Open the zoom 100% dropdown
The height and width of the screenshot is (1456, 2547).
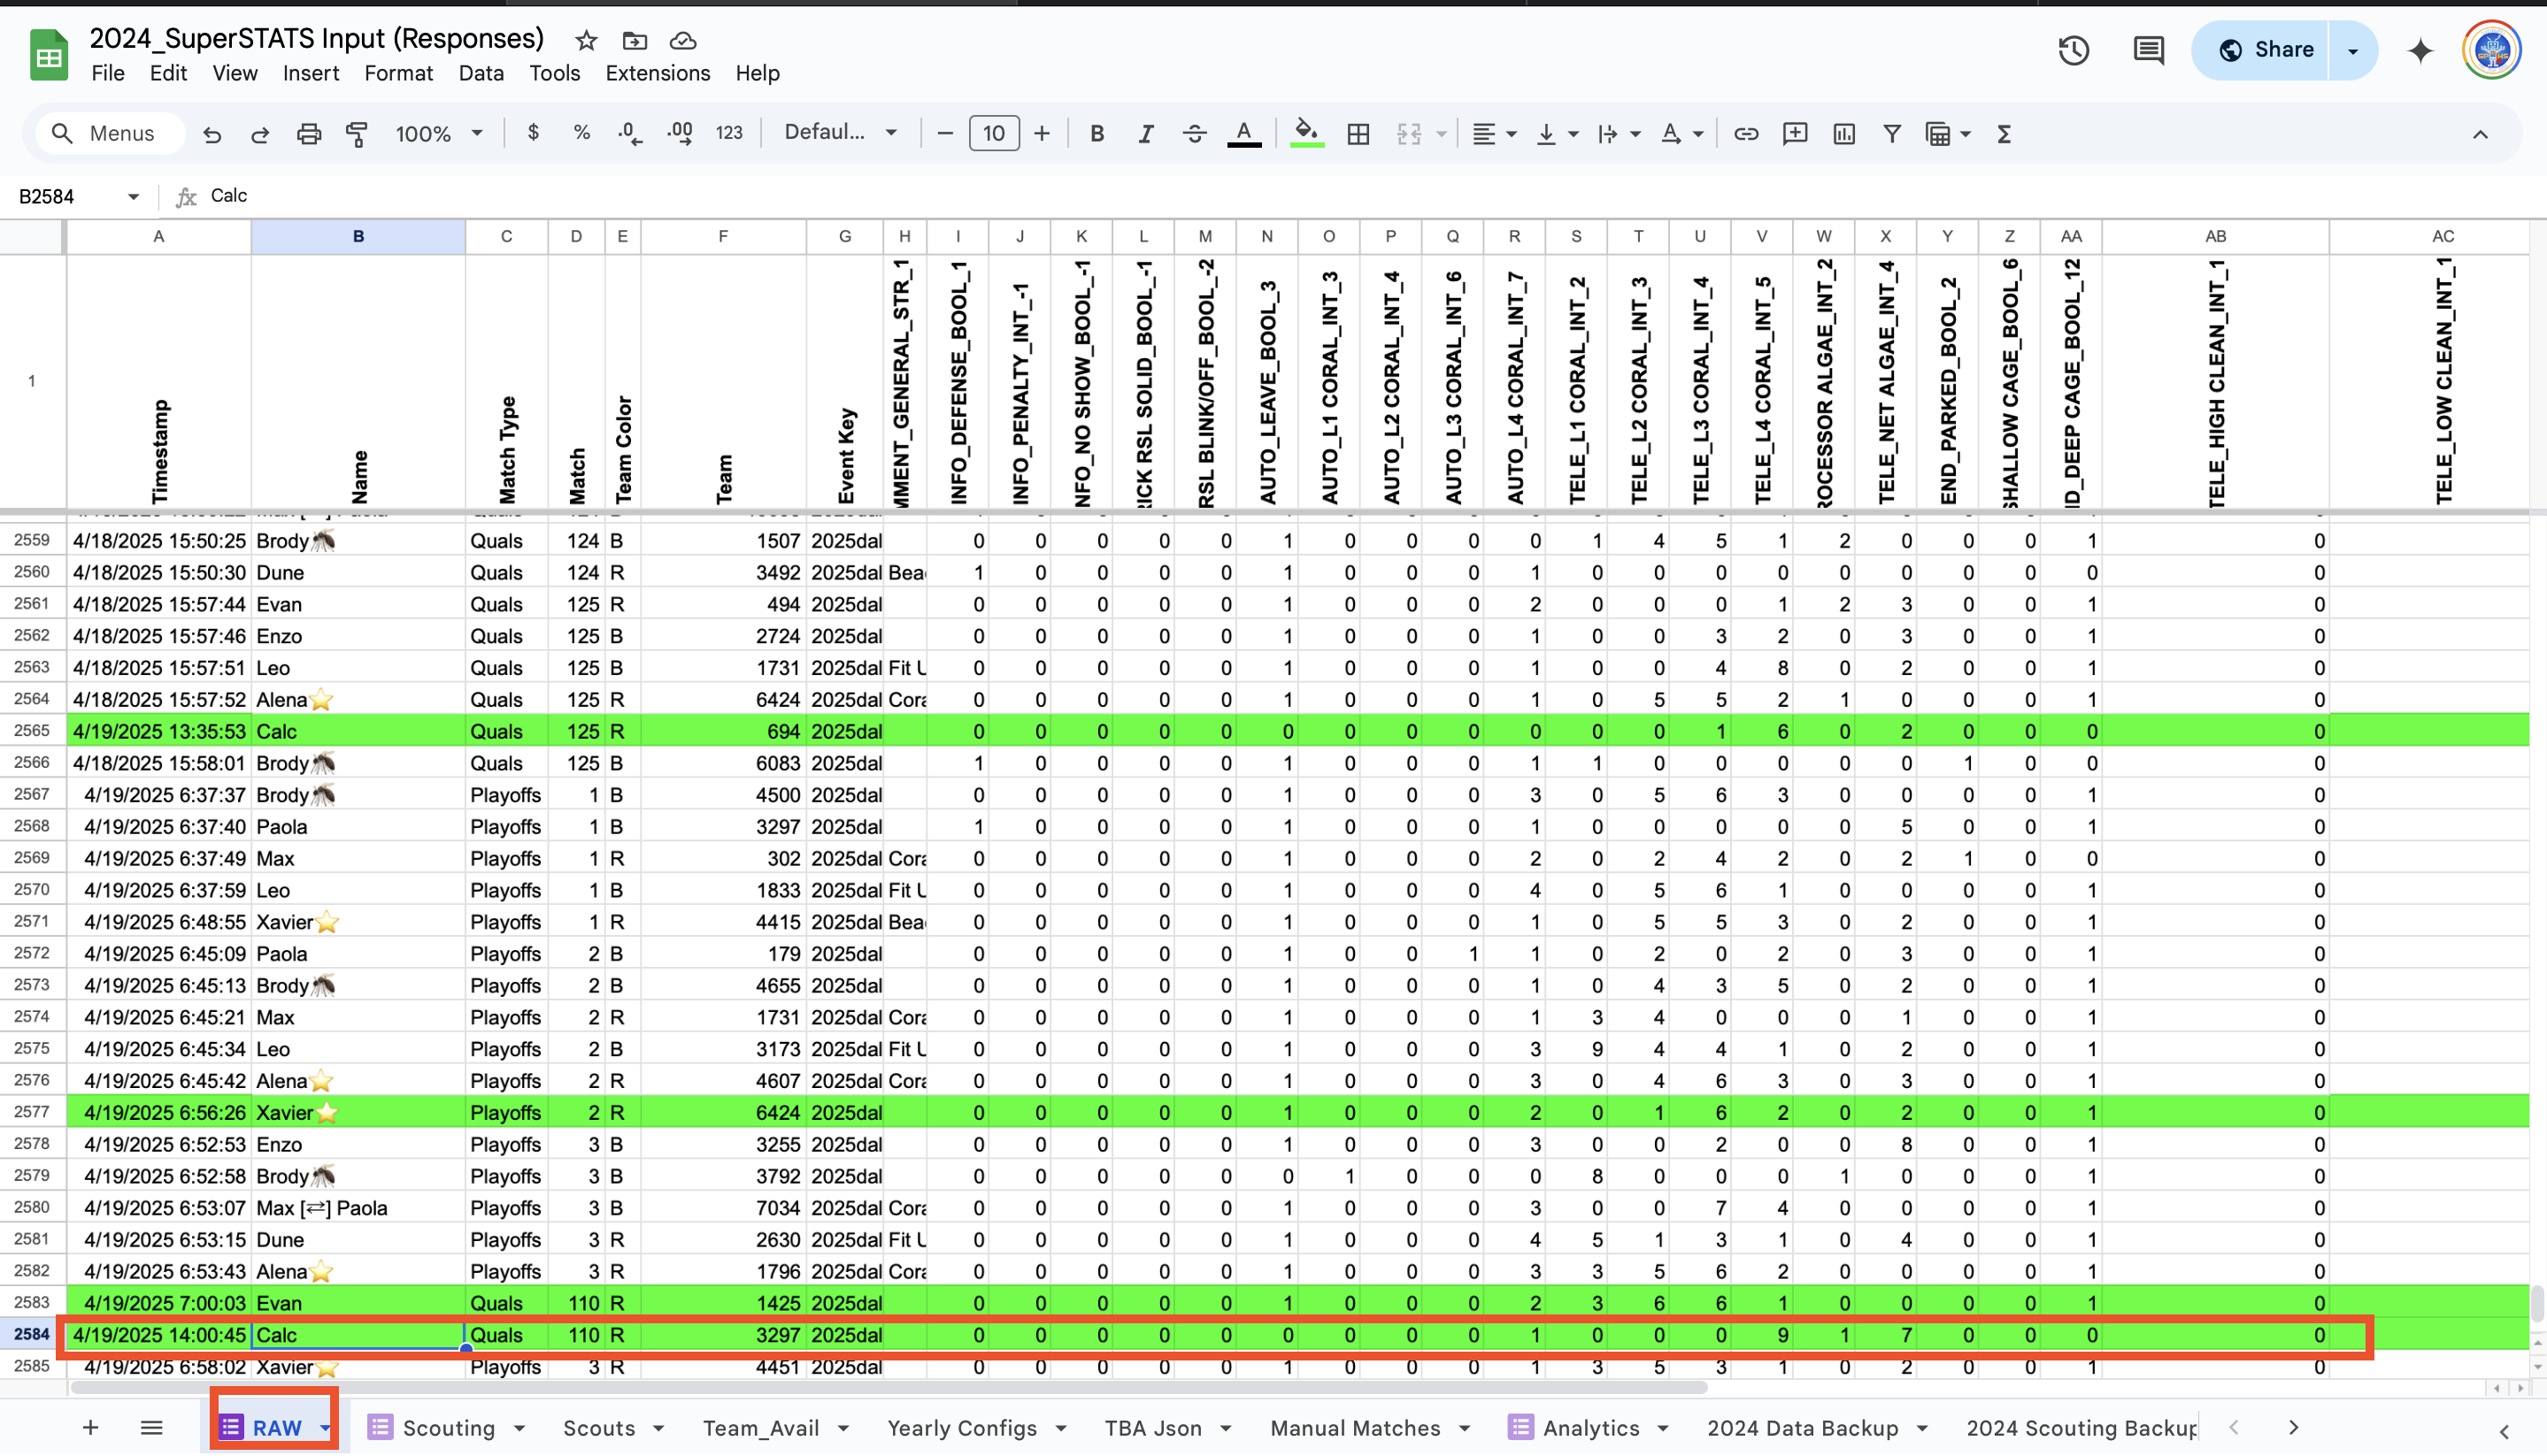coord(438,134)
